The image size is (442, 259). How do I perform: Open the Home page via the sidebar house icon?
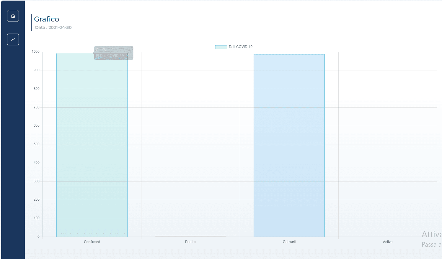[13, 16]
